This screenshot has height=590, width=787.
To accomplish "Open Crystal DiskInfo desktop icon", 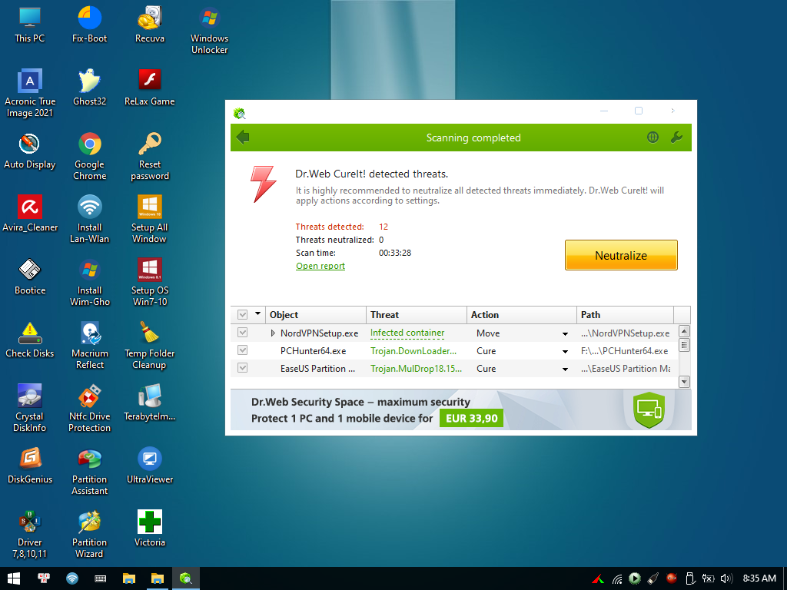I will coord(30,409).
